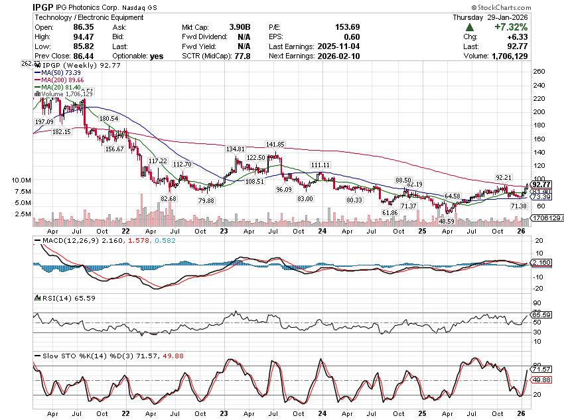Click the blue MA(50) legend line
Screen dimensions: 564x420
tap(37, 74)
